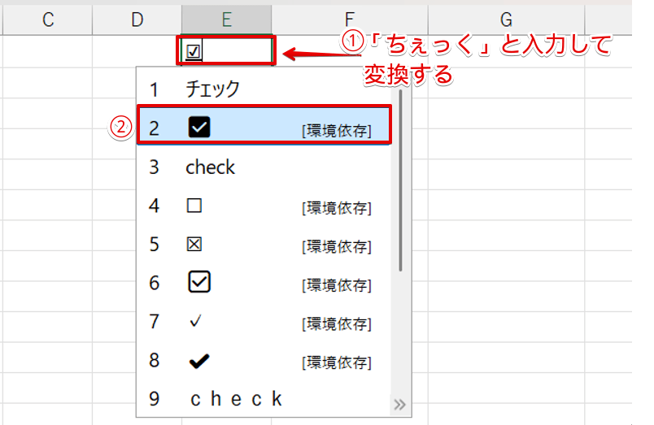This screenshot has height=425, width=654.
Task: Choose candidate 2 black checked box symbol
Action: (264, 128)
